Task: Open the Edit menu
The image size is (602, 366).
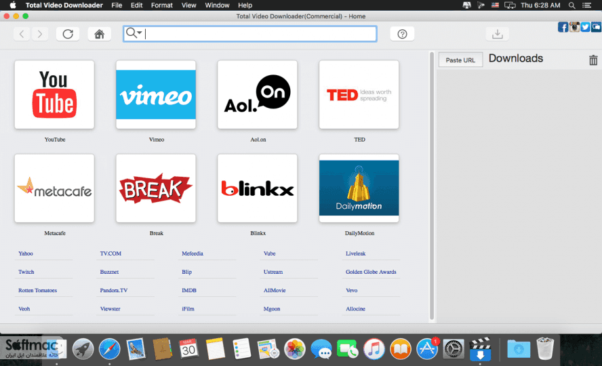Action: [x=137, y=5]
